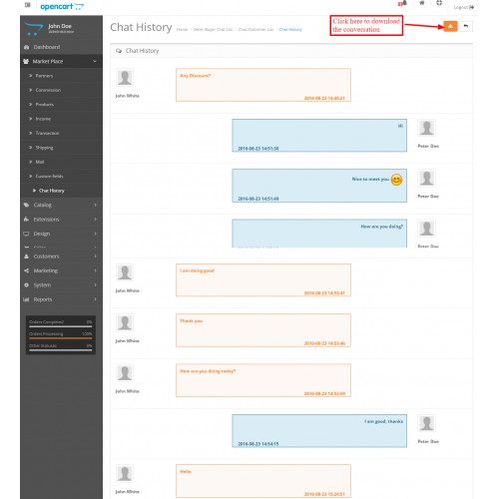
Task: Open the Commission submenu item
Action: [48, 90]
